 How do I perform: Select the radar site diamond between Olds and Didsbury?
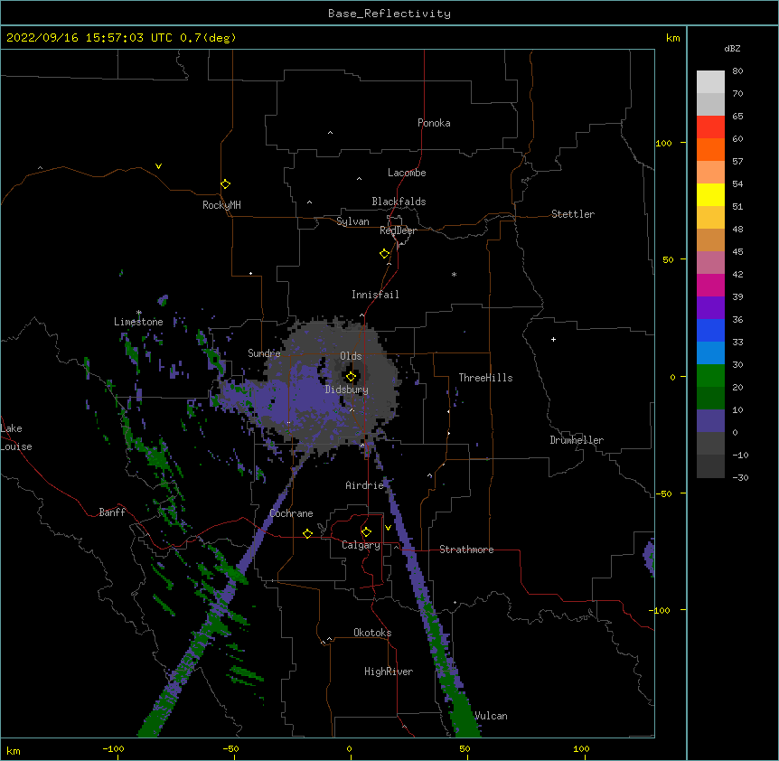point(351,377)
